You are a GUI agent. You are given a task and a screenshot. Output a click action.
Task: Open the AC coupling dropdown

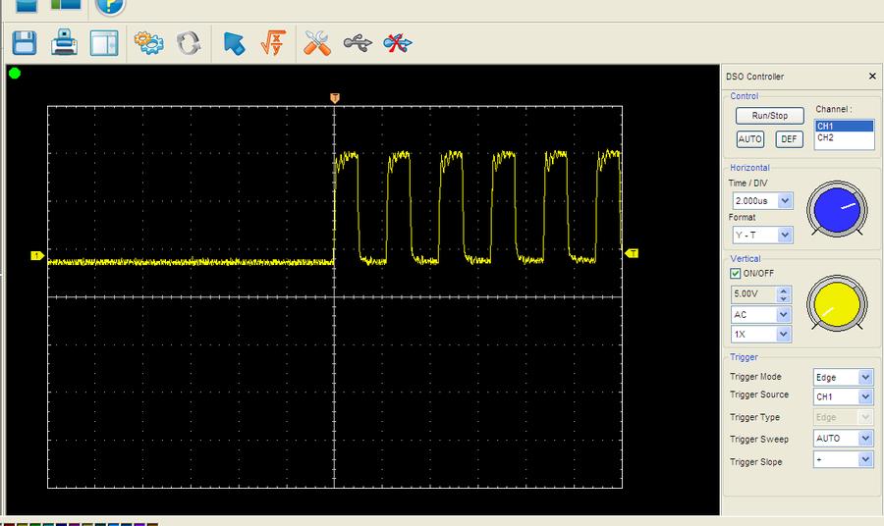(783, 315)
